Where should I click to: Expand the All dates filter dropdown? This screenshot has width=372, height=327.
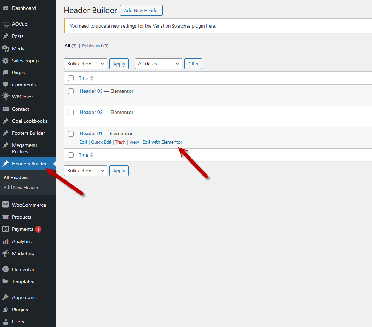click(x=158, y=64)
